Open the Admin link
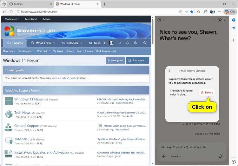This screenshot has width=238, height=166. [46, 19]
